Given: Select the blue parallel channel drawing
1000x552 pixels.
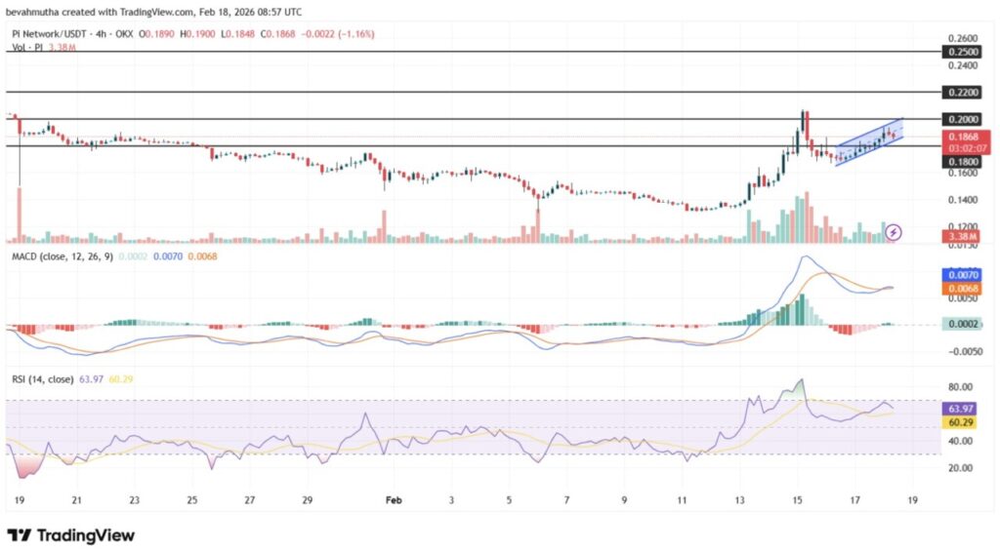Looking at the screenshot, I should coord(869,141).
